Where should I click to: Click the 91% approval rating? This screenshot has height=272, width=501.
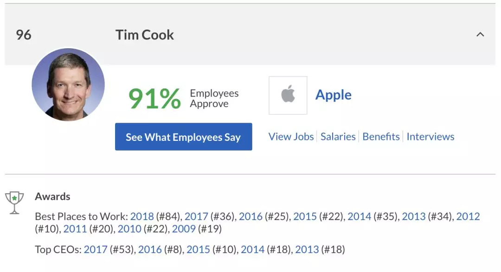pos(154,98)
